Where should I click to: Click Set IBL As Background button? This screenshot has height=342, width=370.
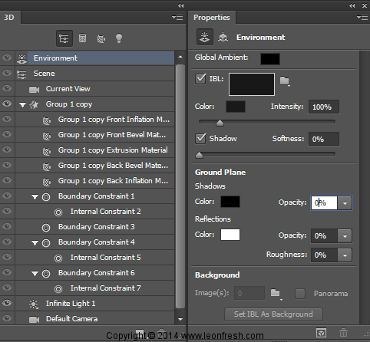click(273, 314)
